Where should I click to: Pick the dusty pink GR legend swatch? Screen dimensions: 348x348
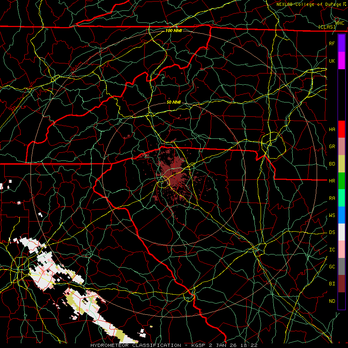[x=341, y=146]
